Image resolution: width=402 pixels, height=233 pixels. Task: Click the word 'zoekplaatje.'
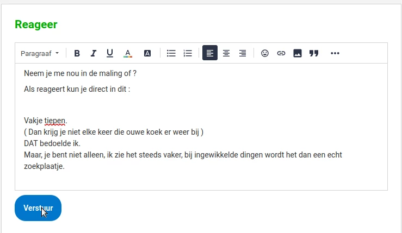click(x=44, y=166)
